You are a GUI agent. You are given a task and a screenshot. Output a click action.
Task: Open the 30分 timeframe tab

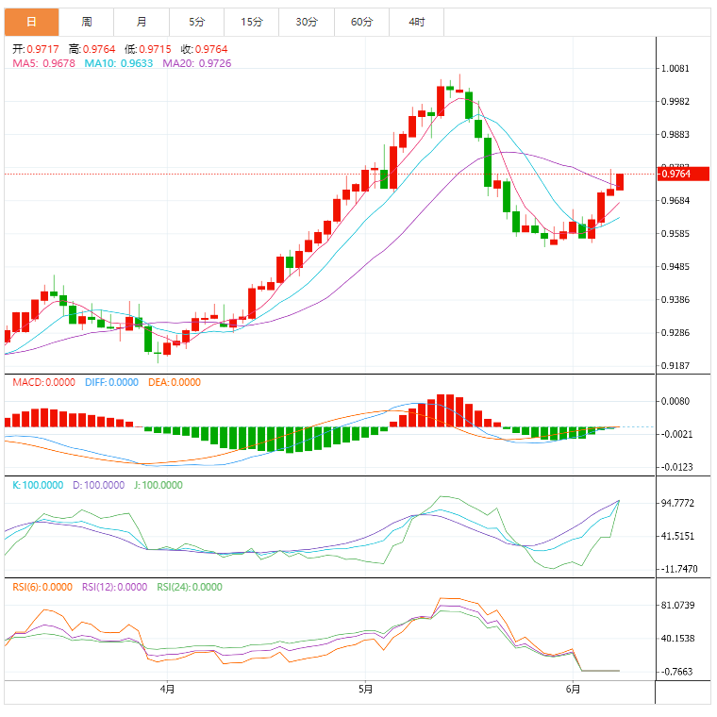(307, 22)
